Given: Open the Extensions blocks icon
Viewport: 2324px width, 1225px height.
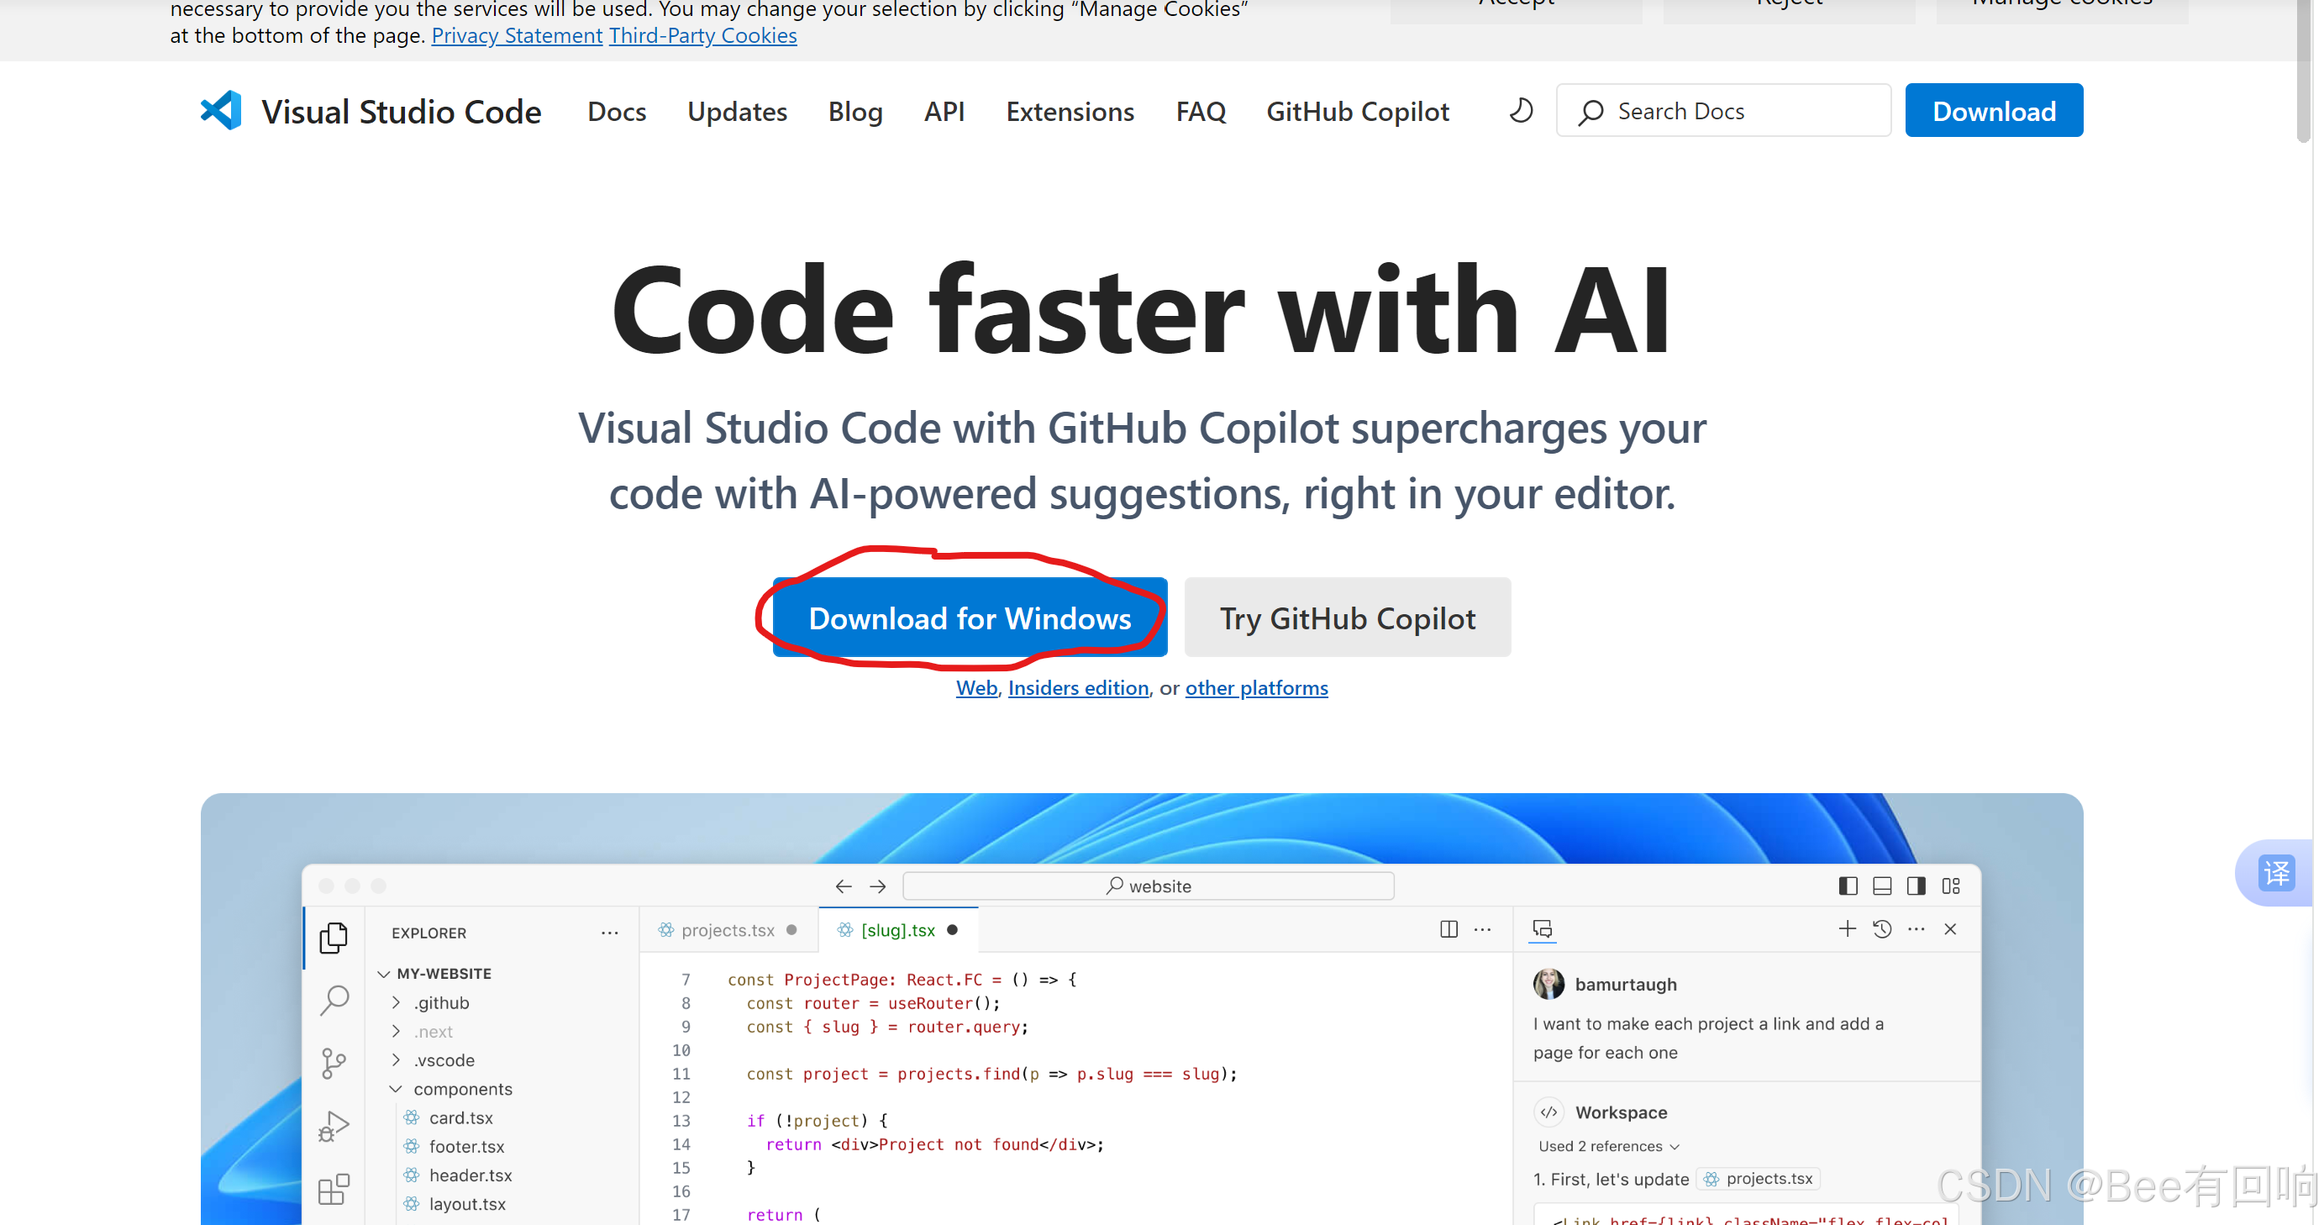Looking at the screenshot, I should pyautogui.click(x=334, y=1189).
